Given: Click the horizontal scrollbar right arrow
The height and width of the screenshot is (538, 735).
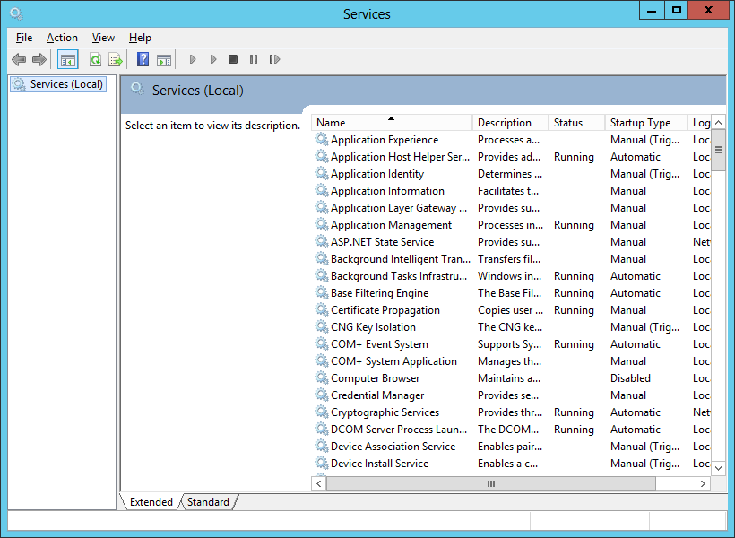Looking at the screenshot, I should [x=705, y=483].
